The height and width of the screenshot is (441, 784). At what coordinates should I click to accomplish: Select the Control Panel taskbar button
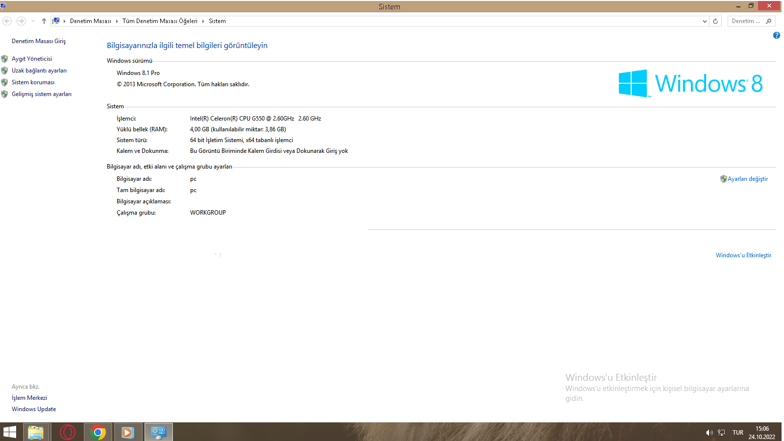[159, 432]
